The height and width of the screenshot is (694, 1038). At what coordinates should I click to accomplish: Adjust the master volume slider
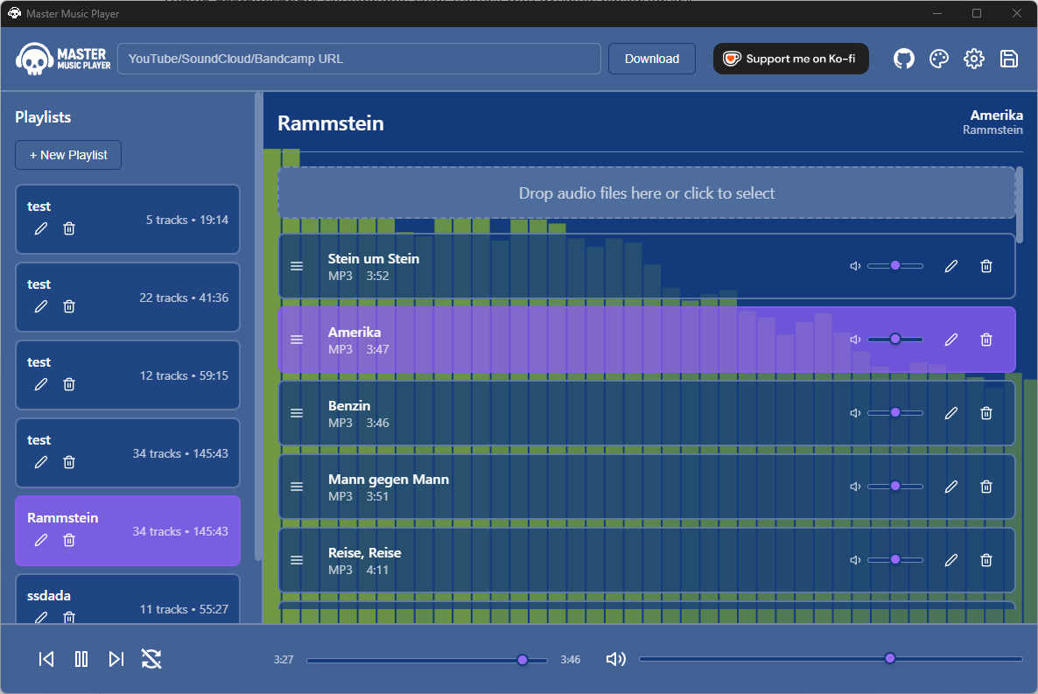pos(831,659)
